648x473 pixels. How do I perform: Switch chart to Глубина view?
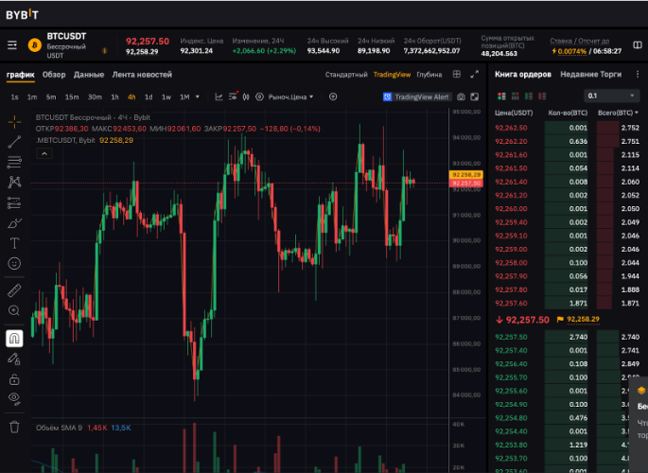click(429, 74)
